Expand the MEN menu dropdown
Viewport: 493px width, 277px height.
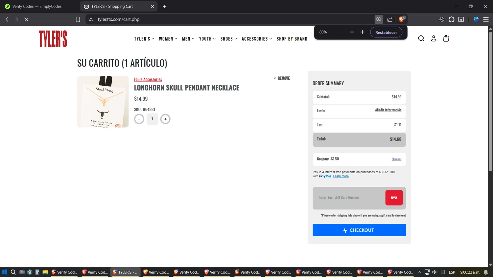[x=188, y=39]
